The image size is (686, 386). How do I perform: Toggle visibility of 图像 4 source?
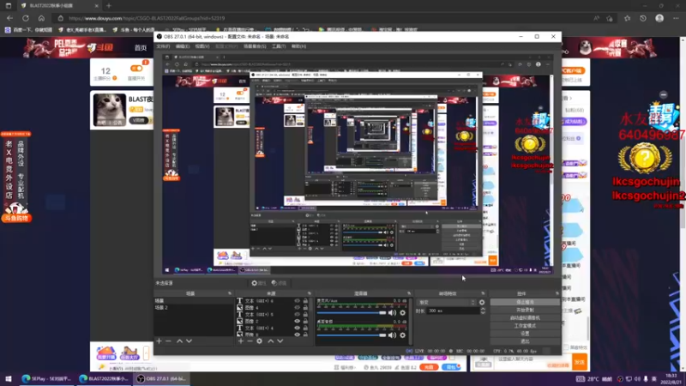click(x=297, y=308)
